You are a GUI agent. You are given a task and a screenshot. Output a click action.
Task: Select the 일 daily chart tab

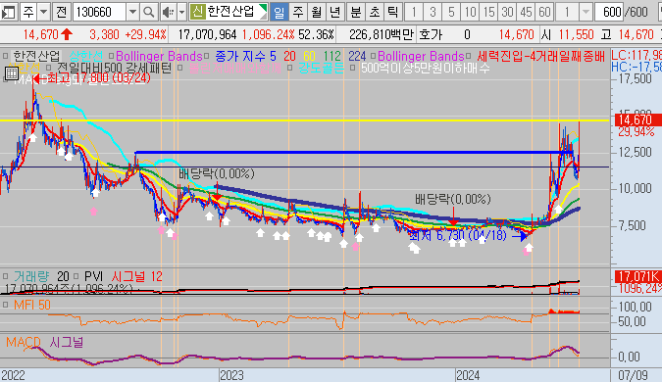[x=280, y=12]
